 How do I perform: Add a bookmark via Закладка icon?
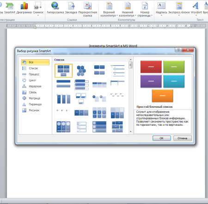pos(71,8)
